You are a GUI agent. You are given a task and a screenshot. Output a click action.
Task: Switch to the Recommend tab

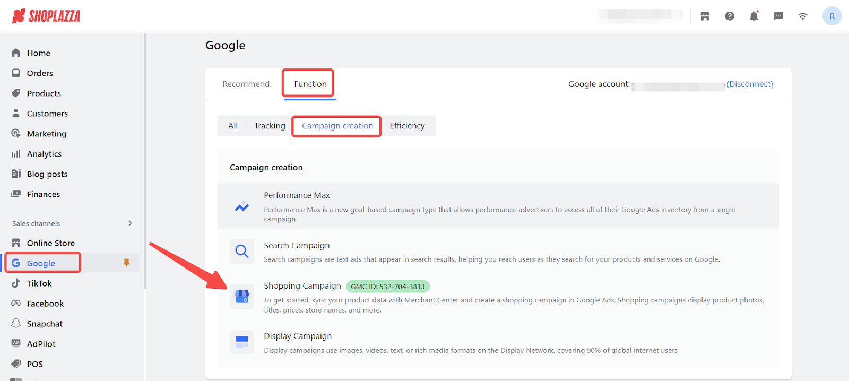tap(246, 84)
